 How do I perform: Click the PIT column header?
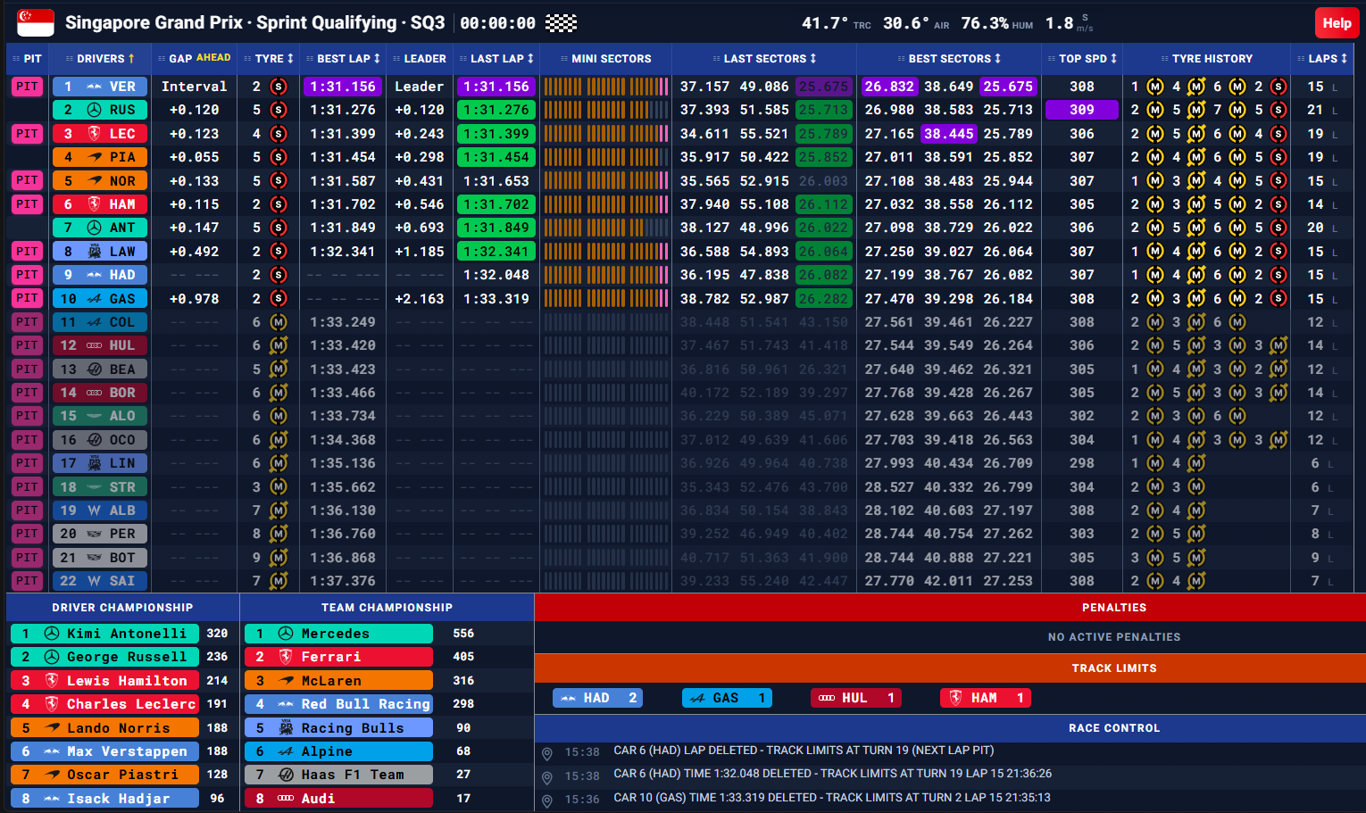28,59
